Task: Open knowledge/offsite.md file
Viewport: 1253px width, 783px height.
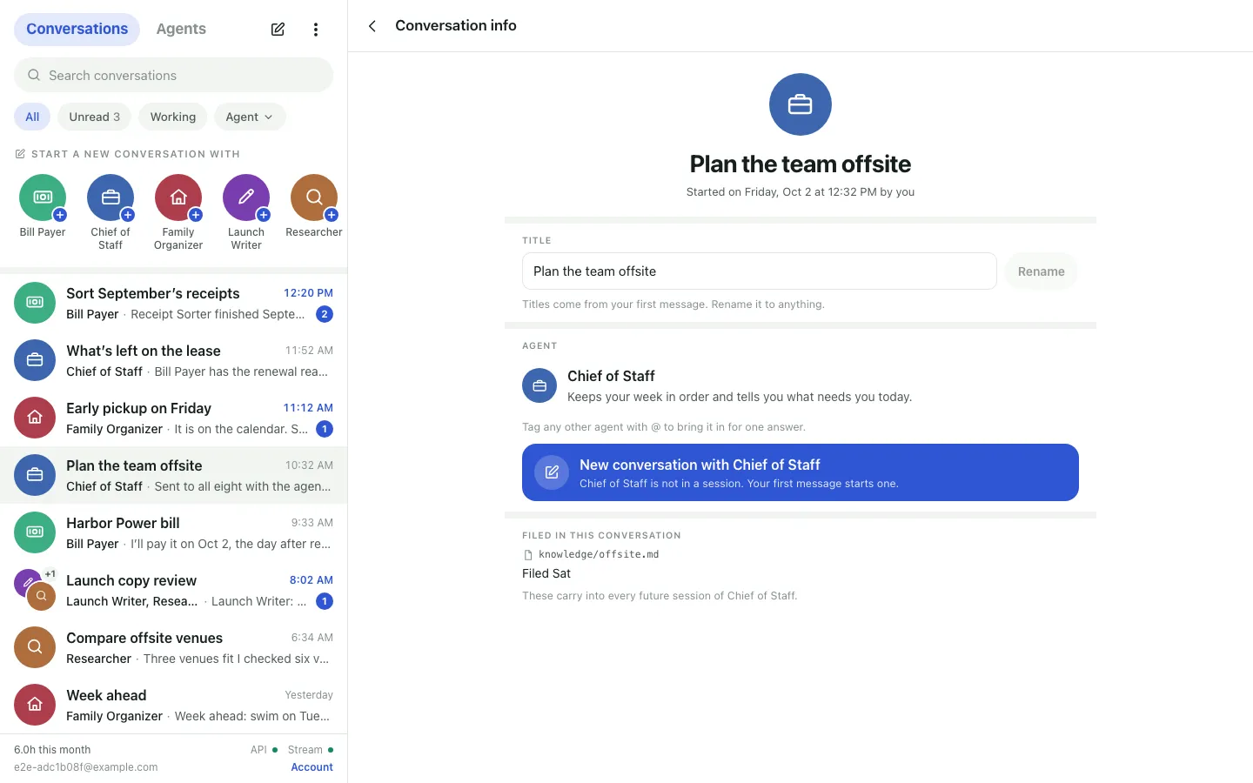Action: coord(599,554)
